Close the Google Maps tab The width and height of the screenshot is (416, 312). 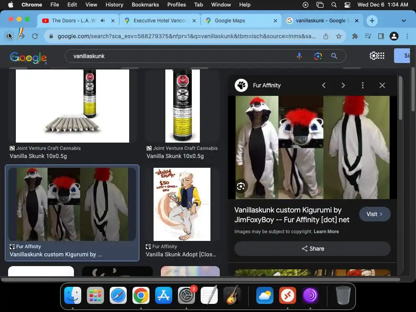tap(275, 21)
